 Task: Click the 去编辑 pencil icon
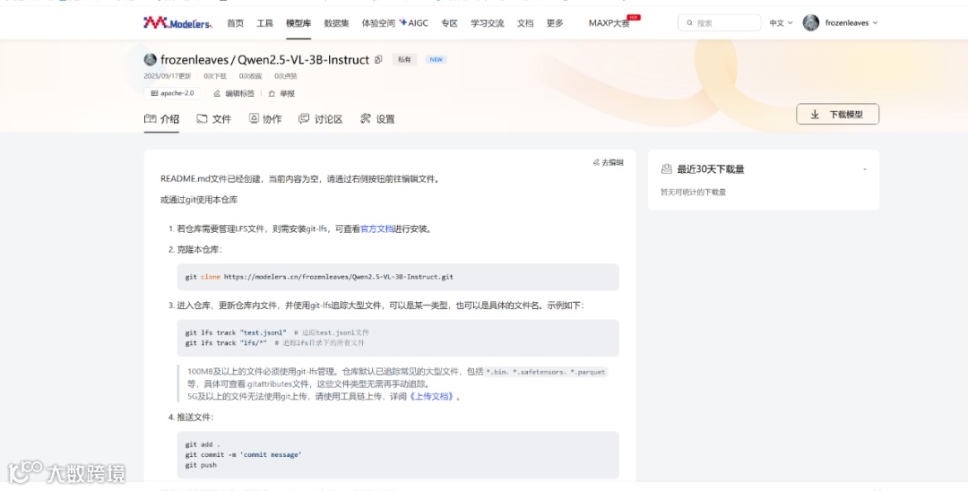click(x=596, y=162)
